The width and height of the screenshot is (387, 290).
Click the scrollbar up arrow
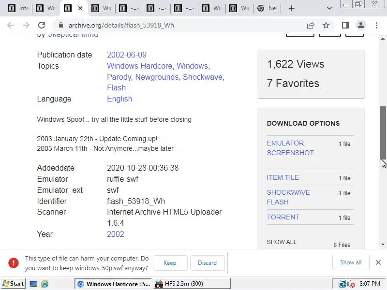tap(383, 39)
